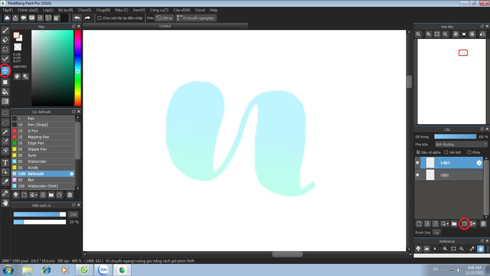Select the Magic Wand tool
This screenshot has height=276, width=490.
[x=5, y=132]
